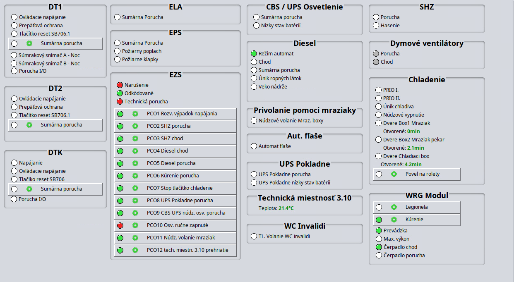Click gear icon beside Legionela in WRG Modul

394,207
